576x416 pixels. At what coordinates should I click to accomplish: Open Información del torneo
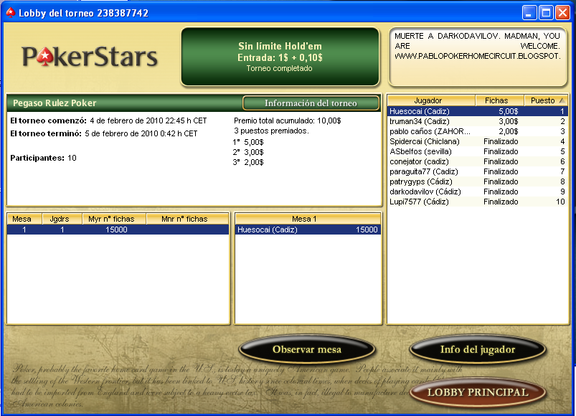click(311, 103)
